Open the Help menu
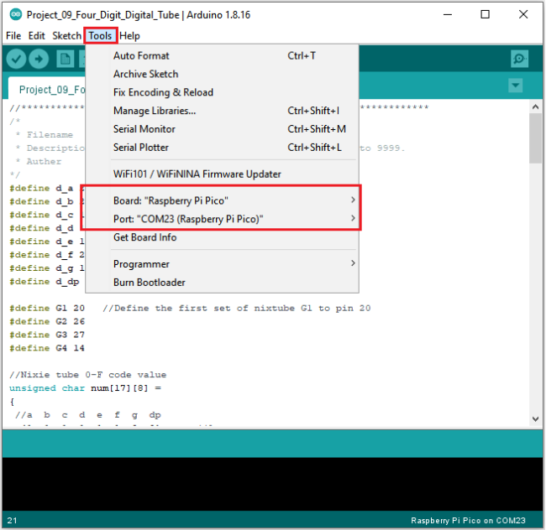This screenshot has width=546, height=530. click(129, 36)
